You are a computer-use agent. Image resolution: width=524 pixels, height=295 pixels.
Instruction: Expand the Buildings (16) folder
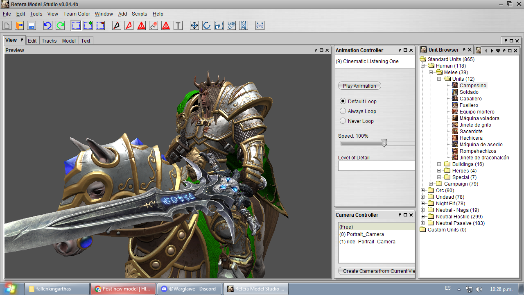pos(440,164)
